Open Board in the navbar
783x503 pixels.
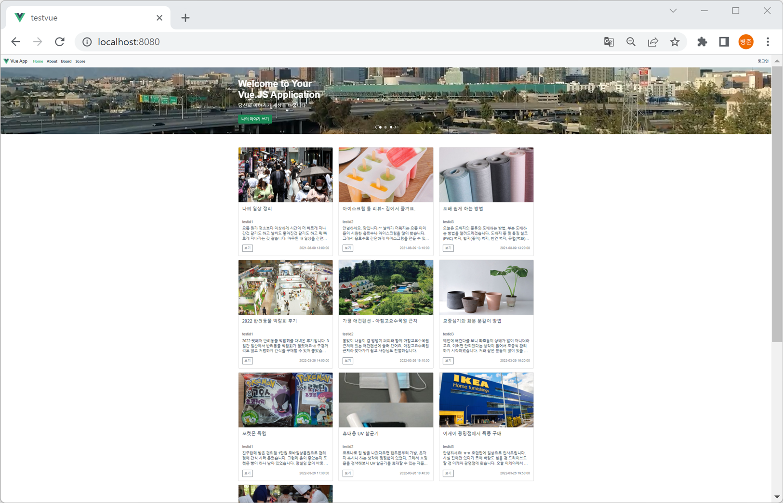[66, 61]
